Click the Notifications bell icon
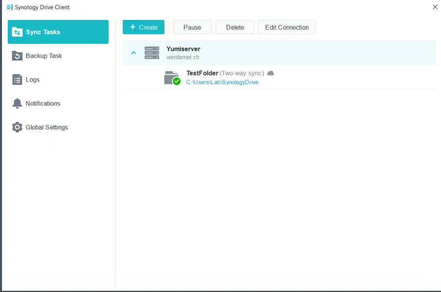Viewport: 441px width, 292px height. 17,103
